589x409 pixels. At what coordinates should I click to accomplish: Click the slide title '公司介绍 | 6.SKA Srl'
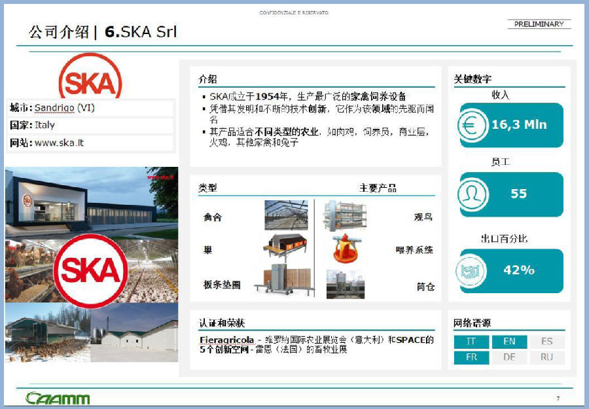[103, 32]
